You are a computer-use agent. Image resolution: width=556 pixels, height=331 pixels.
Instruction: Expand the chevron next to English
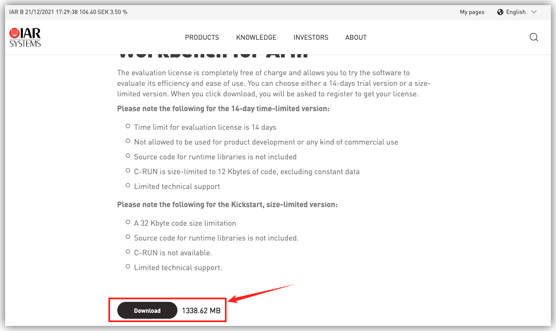pos(534,12)
